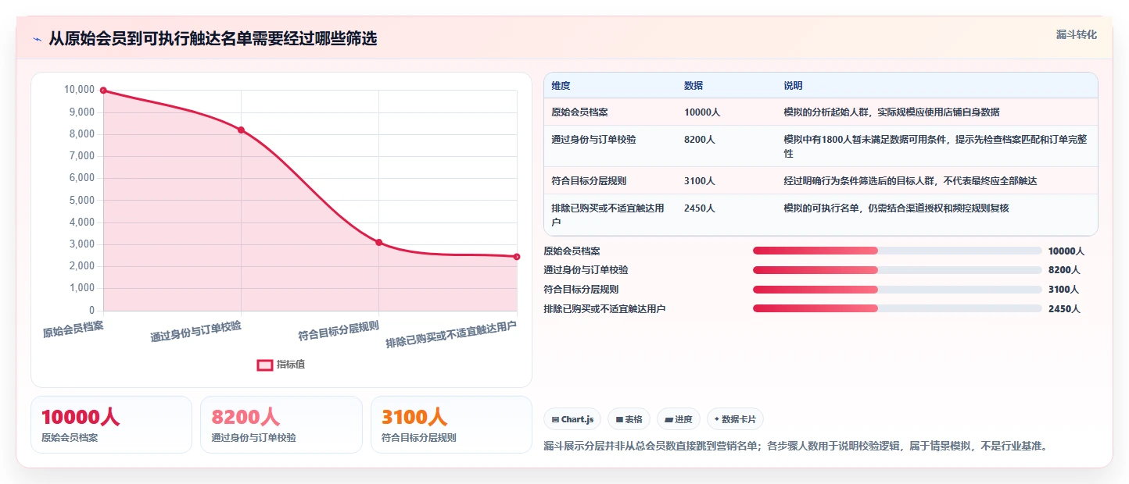Click the 漏斗转化 label in header
1129x484 pixels.
pyautogui.click(x=1076, y=34)
